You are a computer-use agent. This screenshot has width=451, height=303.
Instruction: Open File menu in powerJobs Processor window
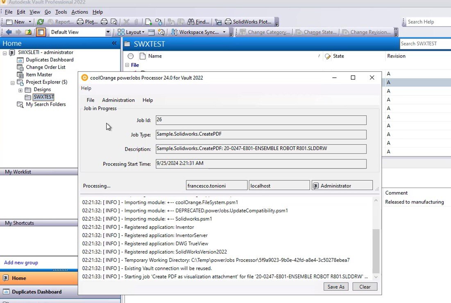[90, 100]
